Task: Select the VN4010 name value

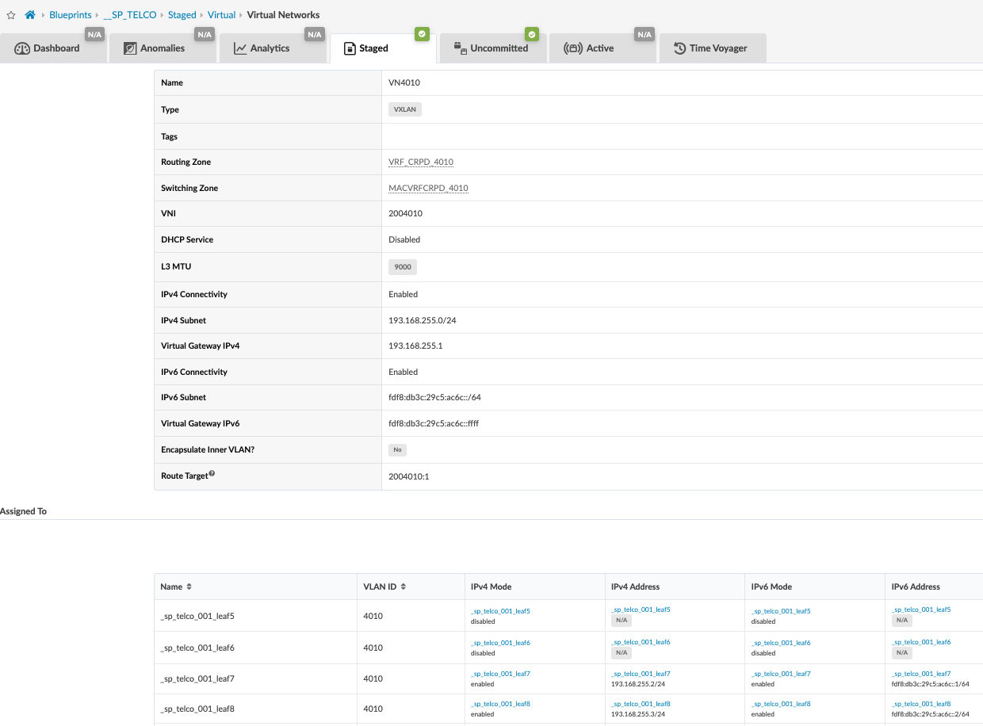Action: pos(404,82)
